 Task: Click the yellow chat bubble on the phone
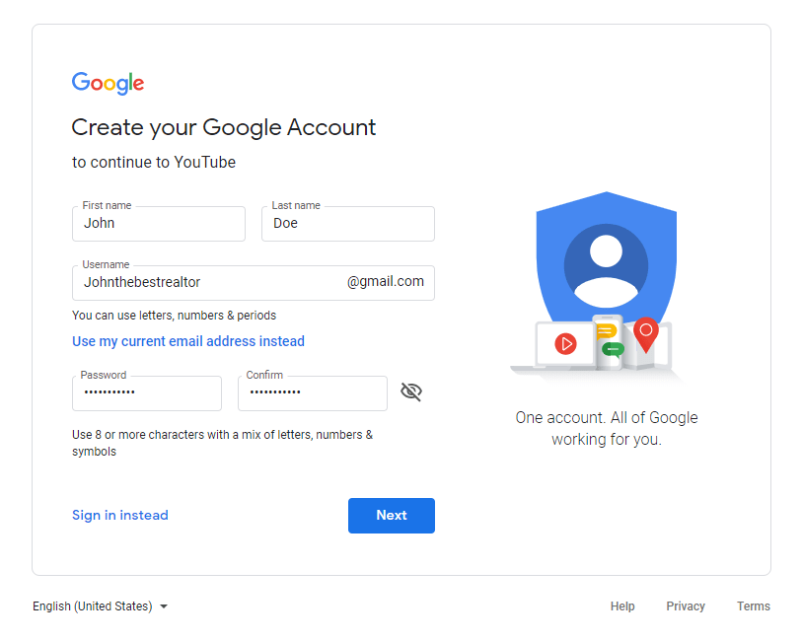[x=606, y=331]
